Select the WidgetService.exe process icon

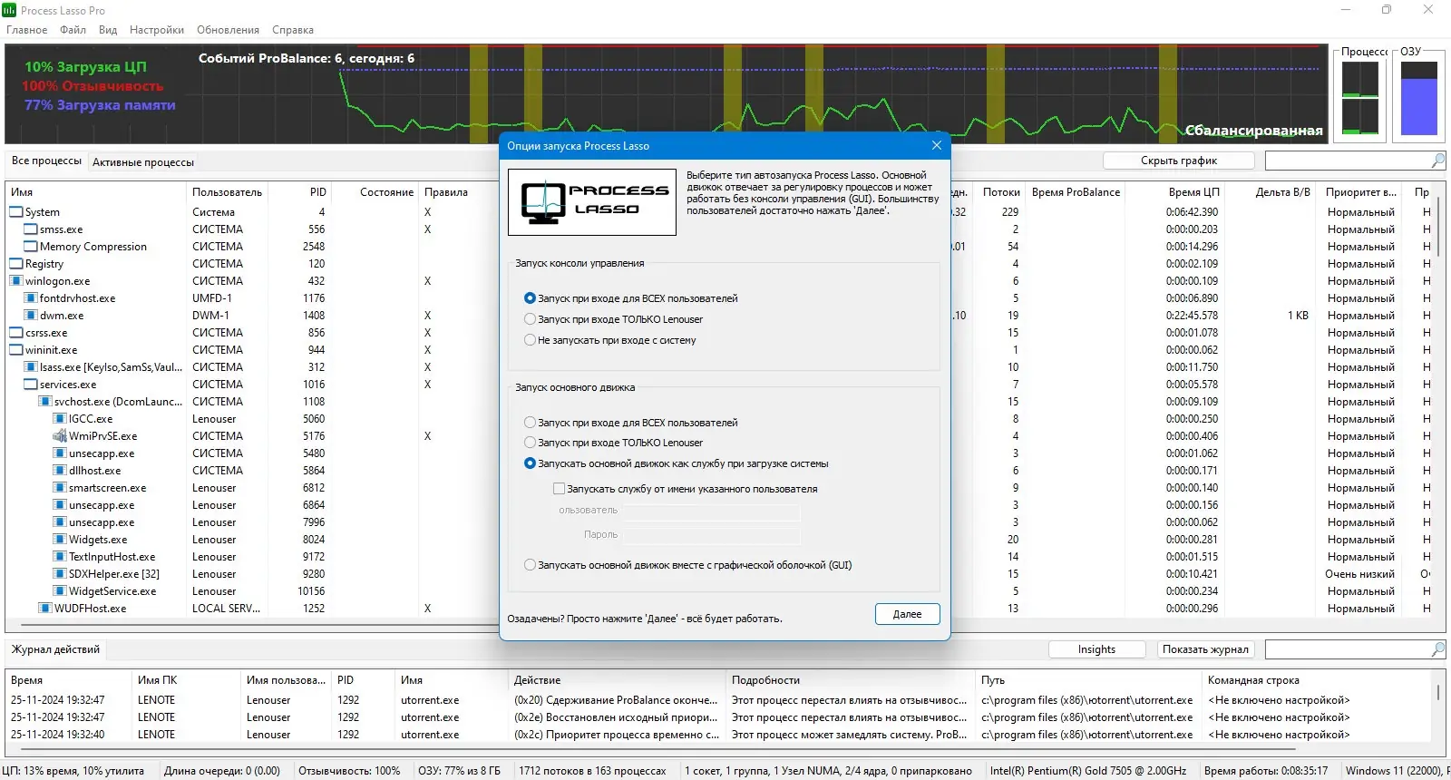point(60,591)
